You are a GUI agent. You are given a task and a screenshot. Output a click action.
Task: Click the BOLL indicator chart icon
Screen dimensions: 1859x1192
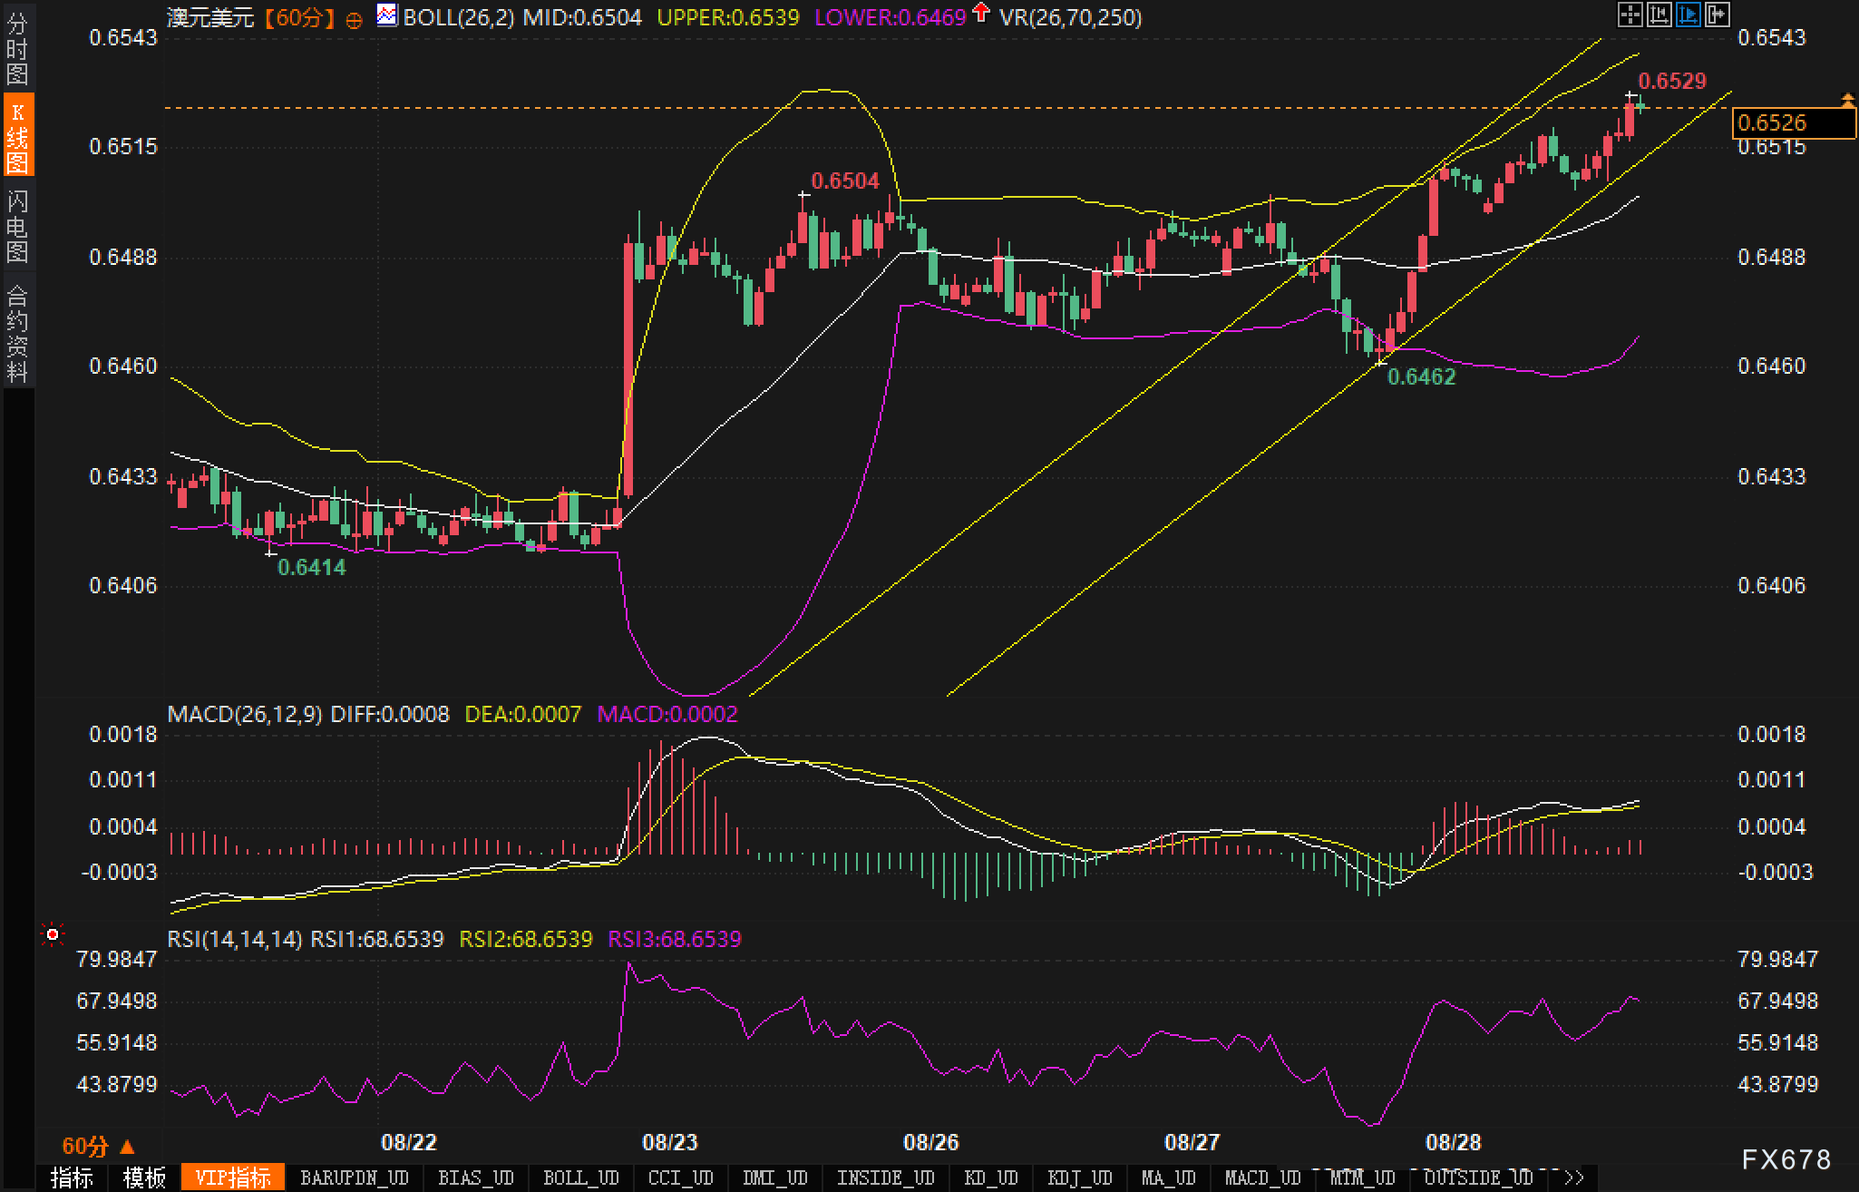pyautogui.click(x=387, y=15)
